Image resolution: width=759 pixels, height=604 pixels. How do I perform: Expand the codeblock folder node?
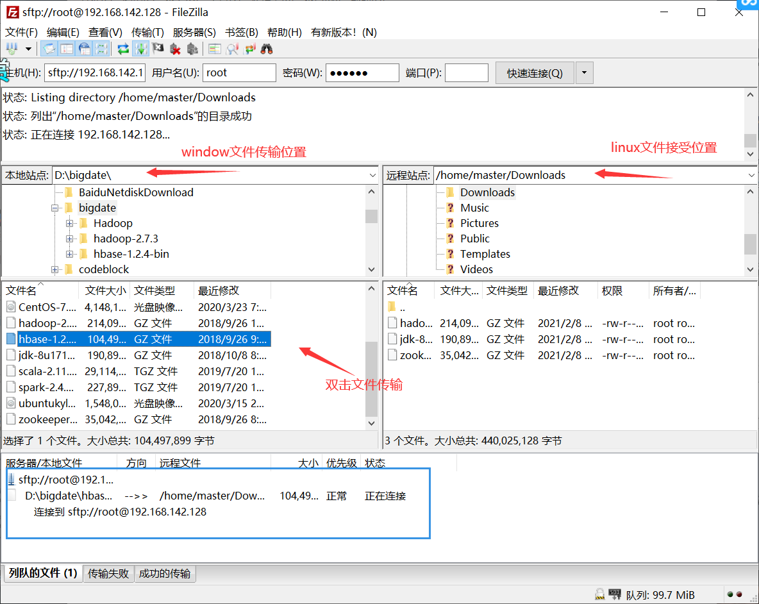54,269
